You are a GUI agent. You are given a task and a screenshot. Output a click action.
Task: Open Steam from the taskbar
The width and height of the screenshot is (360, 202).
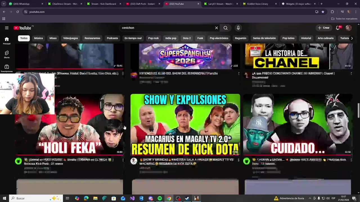coord(187,198)
